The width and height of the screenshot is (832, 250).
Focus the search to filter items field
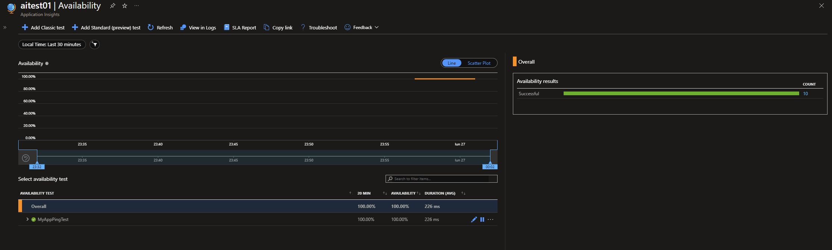[441, 179]
